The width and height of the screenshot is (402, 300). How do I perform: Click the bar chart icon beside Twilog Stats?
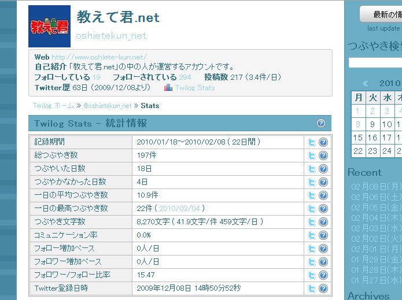168,88
